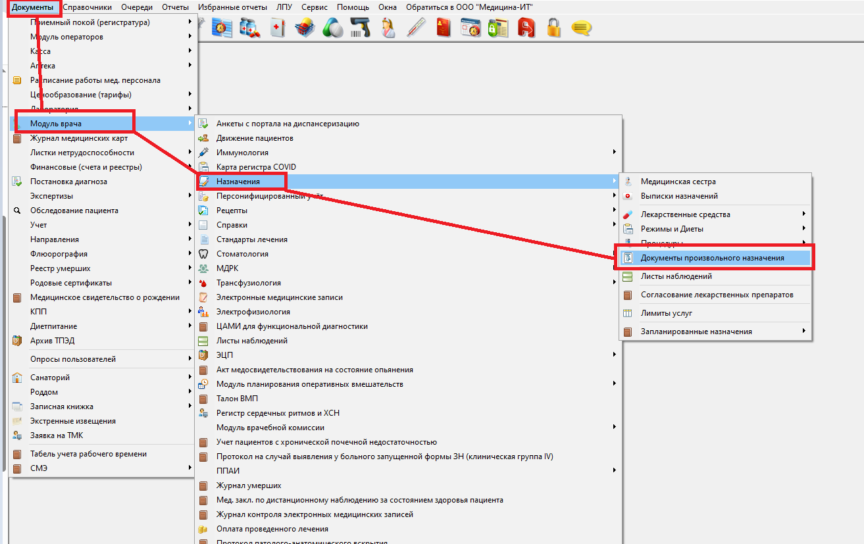
Task: Click the barcode scanner toolbar icon
Action: click(361, 28)
